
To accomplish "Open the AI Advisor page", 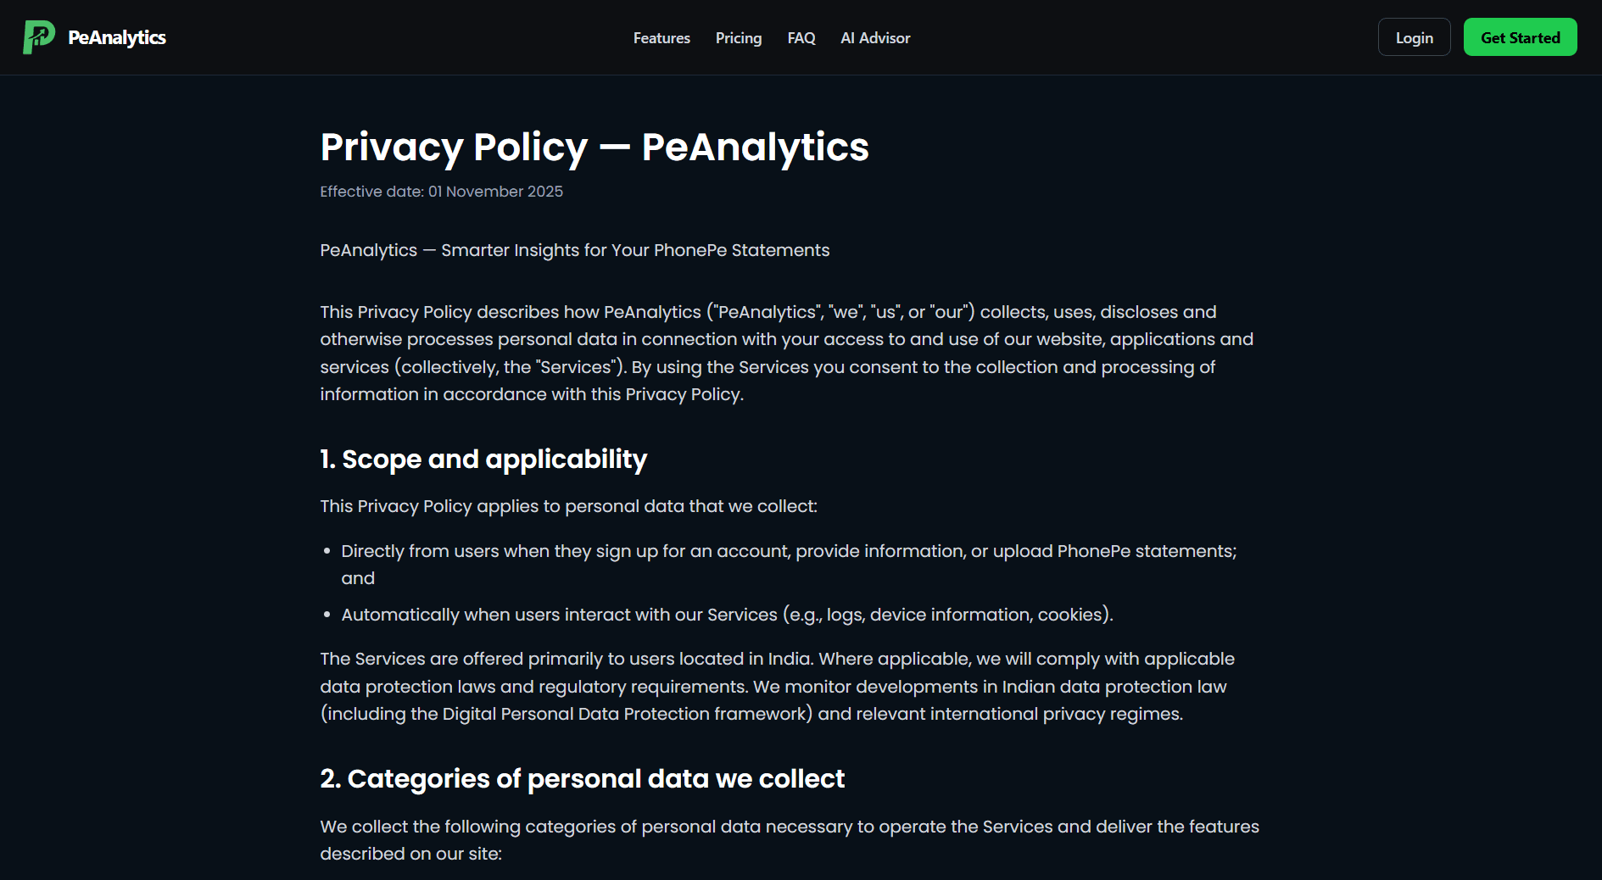I will point(874,37).
